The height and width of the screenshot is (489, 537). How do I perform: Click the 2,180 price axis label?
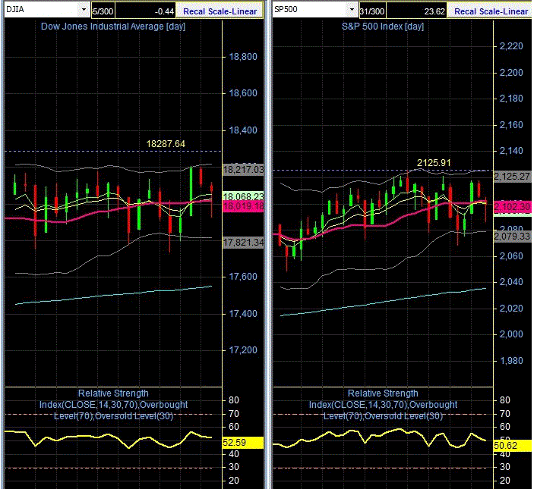(511, 99)
